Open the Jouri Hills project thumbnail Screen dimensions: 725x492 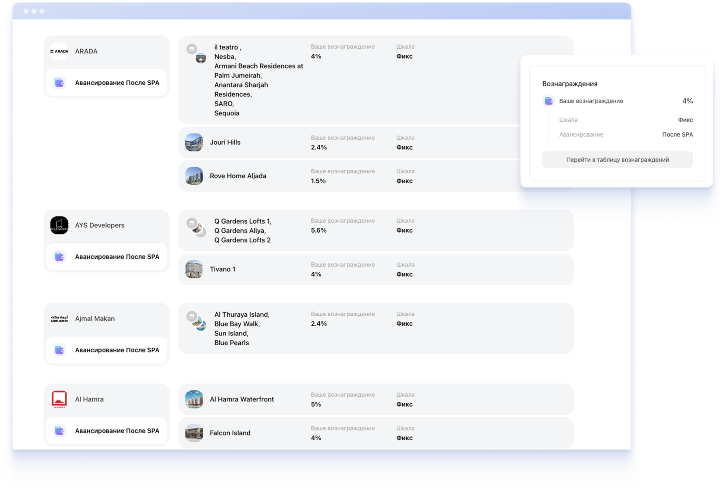tap(194, 143)
